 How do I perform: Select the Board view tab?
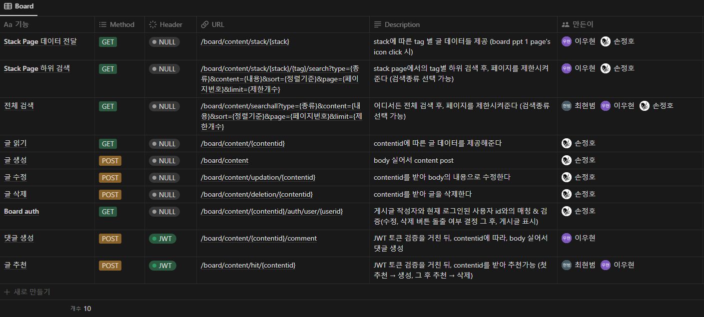19,6
